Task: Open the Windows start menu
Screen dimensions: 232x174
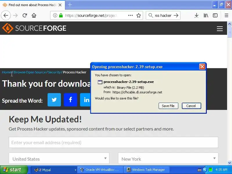Action: tap(14, 170)
